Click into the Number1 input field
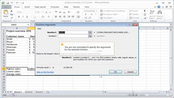Screen dimensions: 174x98 73,32
